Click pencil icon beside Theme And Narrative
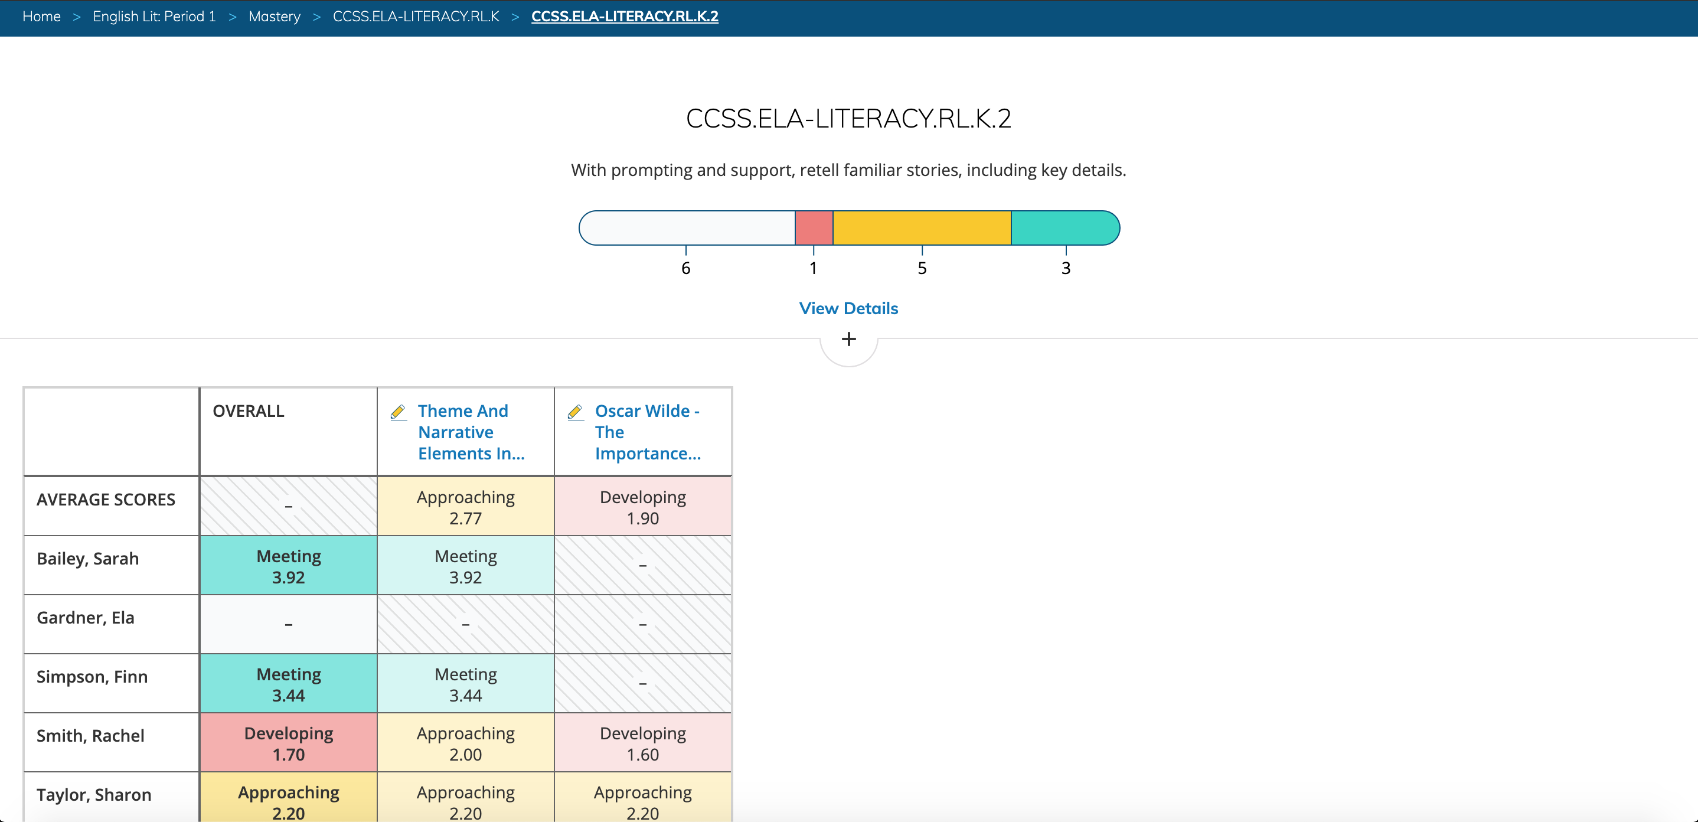The height and width of the screenshot is (822, 1698). pos(398,412)
